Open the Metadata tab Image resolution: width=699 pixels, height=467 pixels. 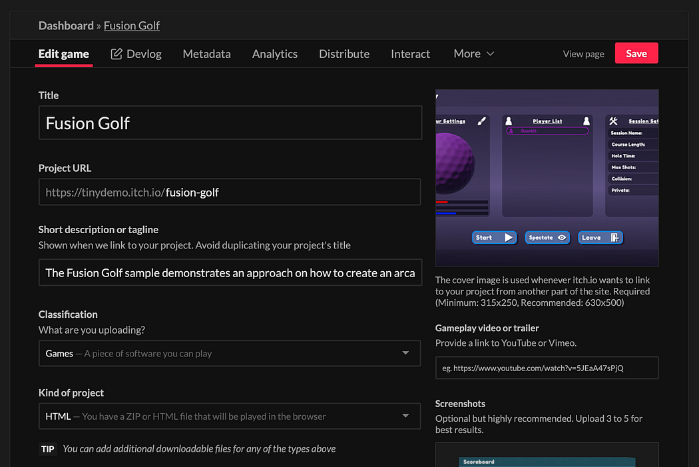[x=207, y=54]
